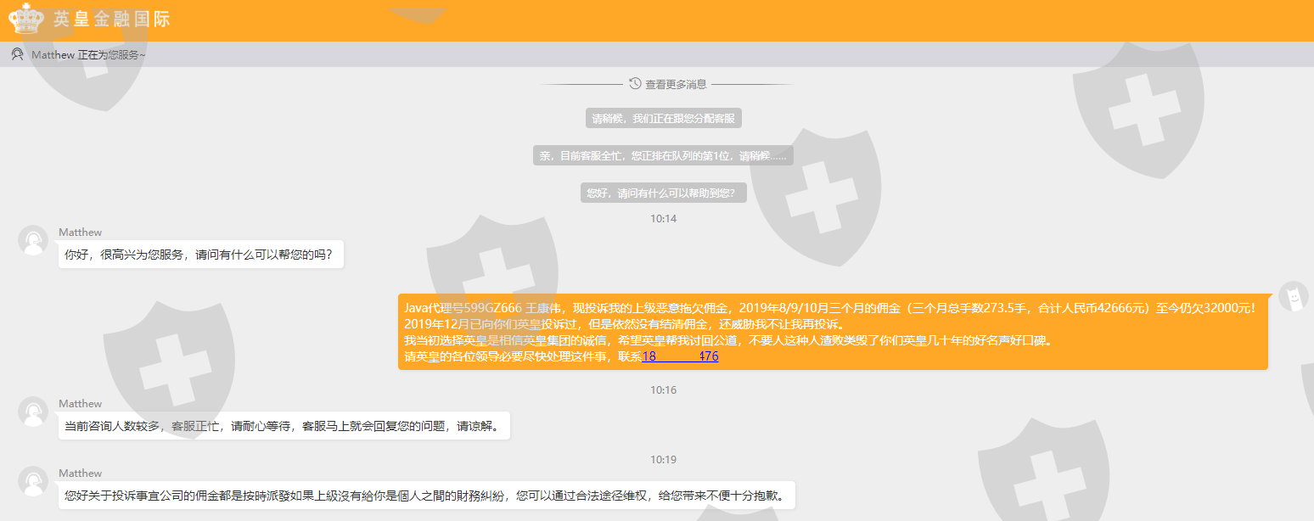Click the 你好，很高兴为您服务 greeting bubble

[201, 254]
